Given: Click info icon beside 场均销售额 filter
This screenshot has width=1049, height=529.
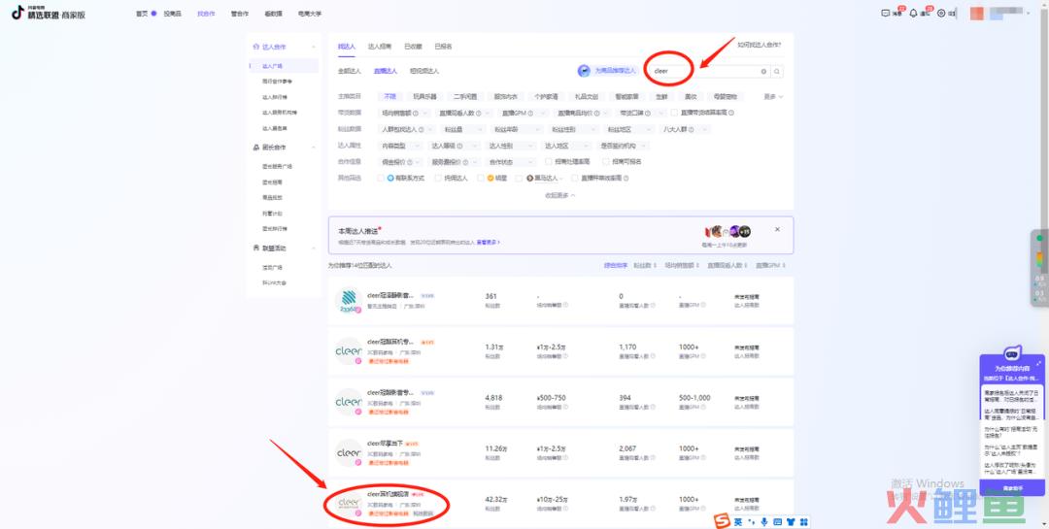Looking at the screenshot, I should coord(416,113).
